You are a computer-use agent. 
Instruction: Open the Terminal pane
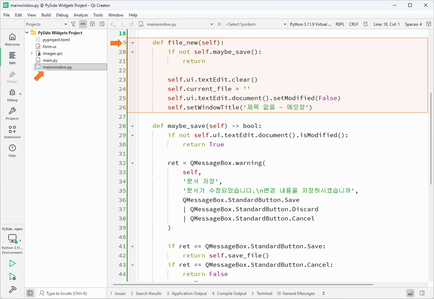pyautogui.click(x=262, y=293)
